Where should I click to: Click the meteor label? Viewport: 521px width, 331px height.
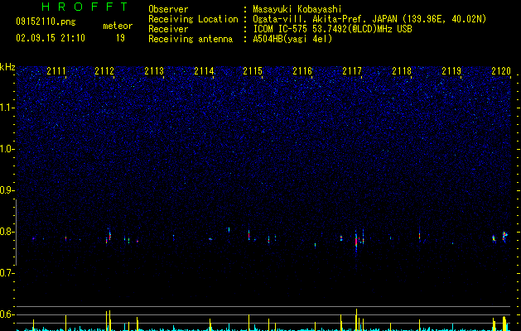tap(118, 26)
